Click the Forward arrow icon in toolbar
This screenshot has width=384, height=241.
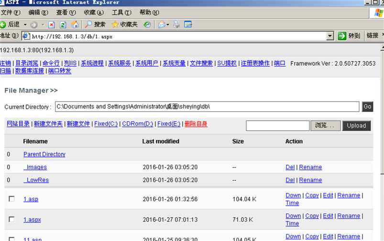(34, 24)
